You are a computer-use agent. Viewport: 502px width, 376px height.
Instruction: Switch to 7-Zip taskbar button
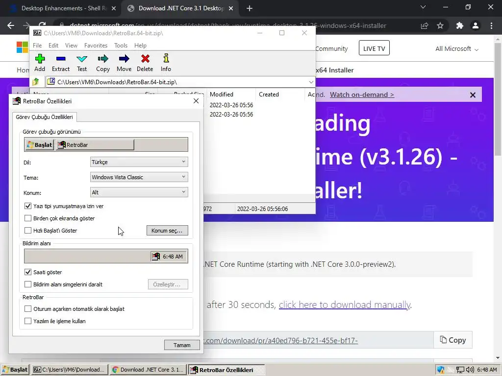(x=70, y=370)
